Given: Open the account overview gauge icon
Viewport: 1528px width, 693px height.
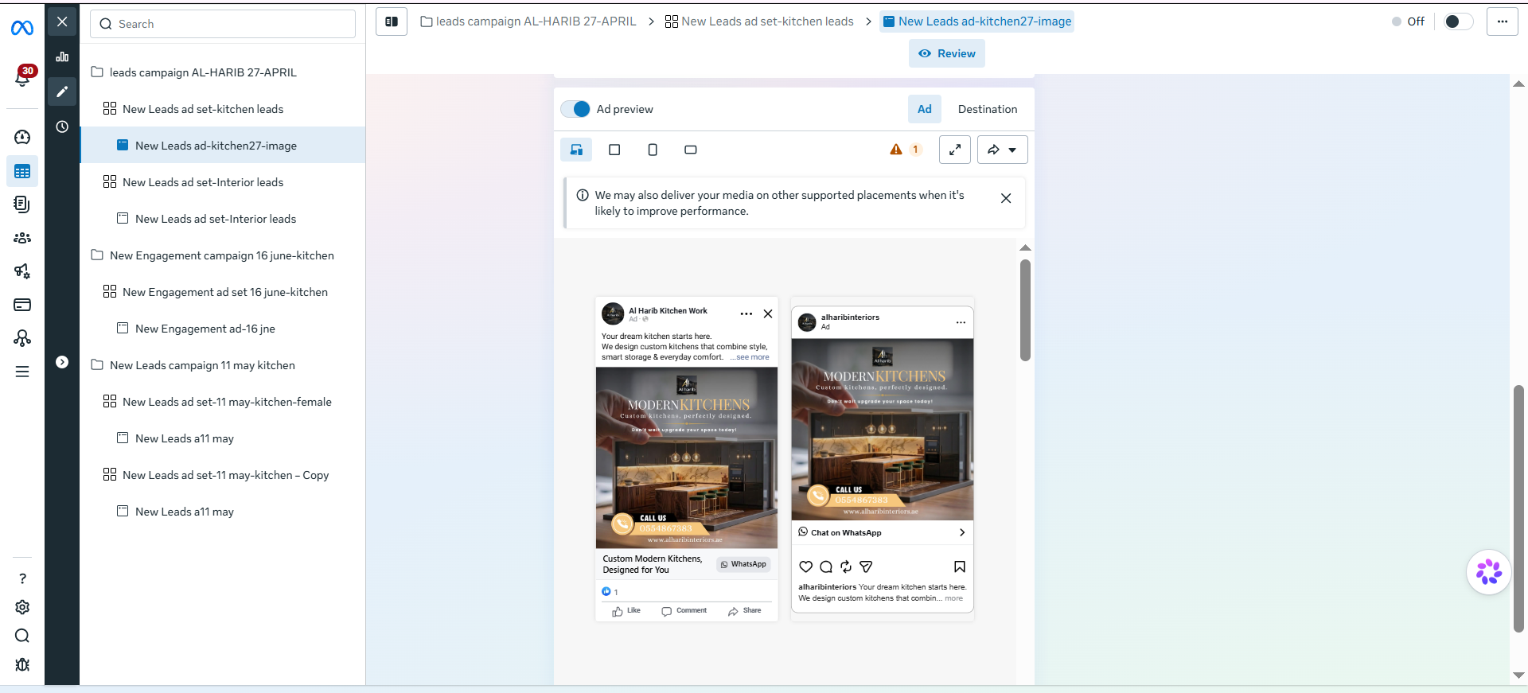Looking at the screenshot, I should [22, 137].
